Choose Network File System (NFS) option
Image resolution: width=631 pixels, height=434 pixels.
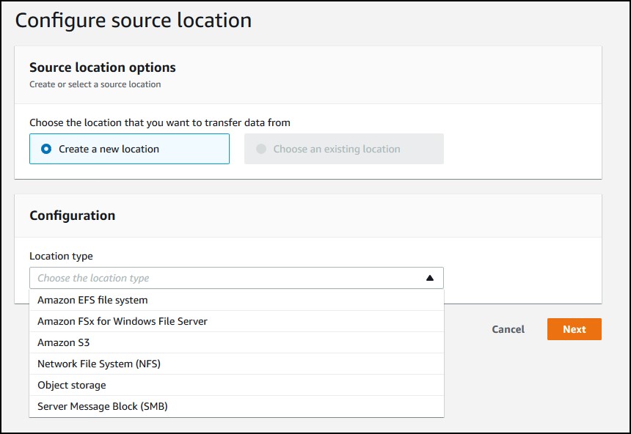coord(236,364)
